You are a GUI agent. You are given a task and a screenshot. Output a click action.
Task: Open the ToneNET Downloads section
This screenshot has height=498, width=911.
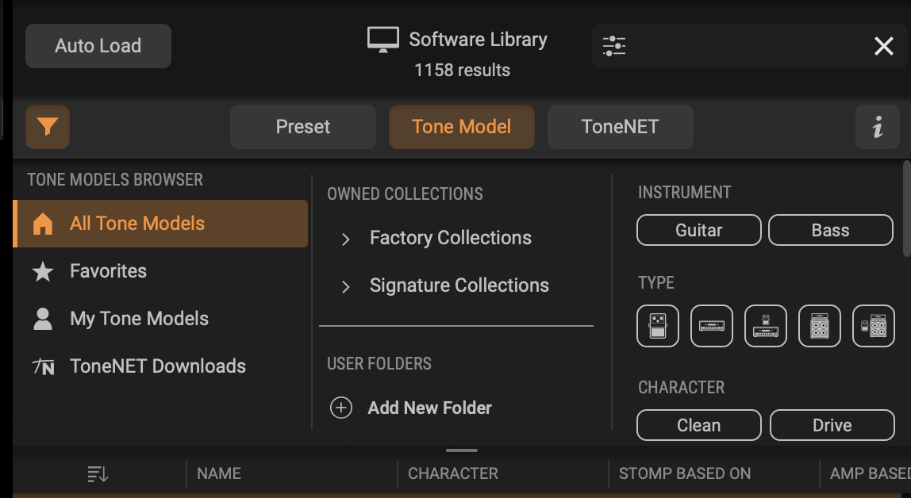click(160, 366)
